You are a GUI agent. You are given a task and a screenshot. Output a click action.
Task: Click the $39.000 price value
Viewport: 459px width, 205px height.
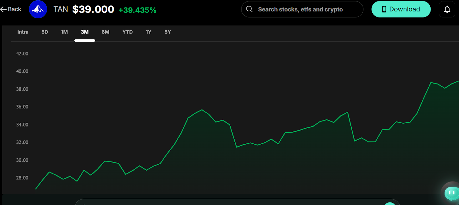tap(93, 9)
